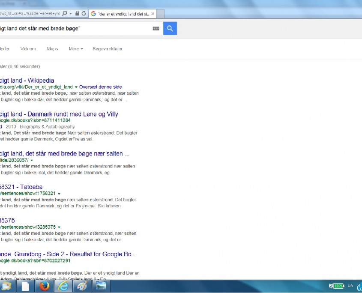Click the address bar search magnifier icon
The width and height of the screenshot is (362, 293).
64,14
